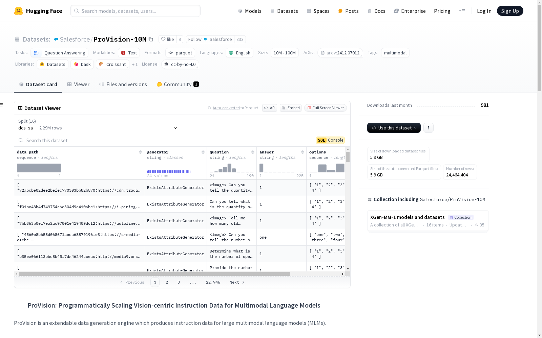Open the Question Answering task tag
542x338 pixels.
click(59, 53)
